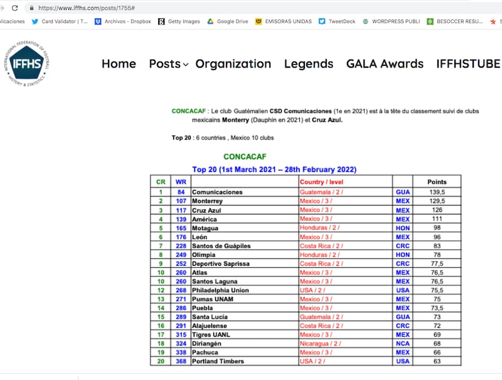This screenshot has width=502, height=380.
Task: Click the 139,5 points value
Action: (437, 192)
